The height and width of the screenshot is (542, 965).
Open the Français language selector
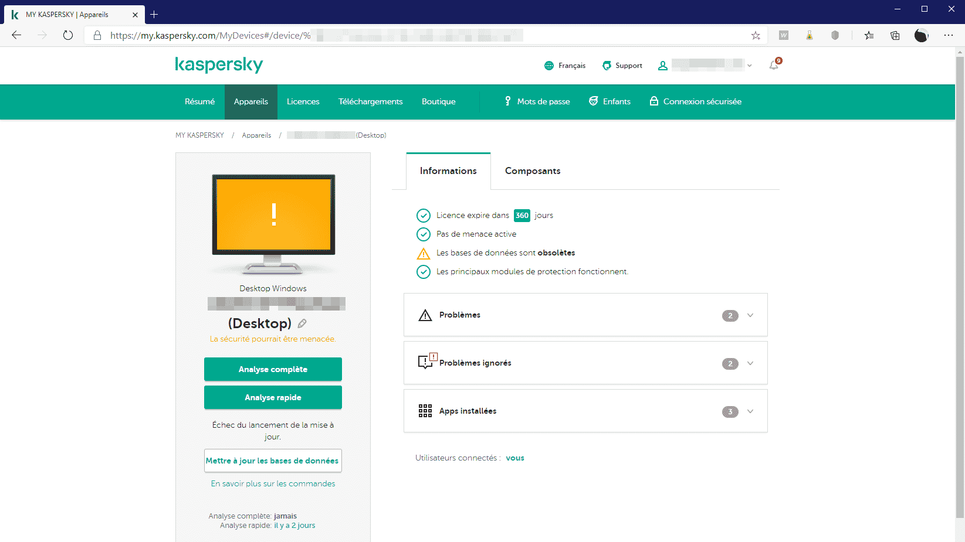pos(565,66)
